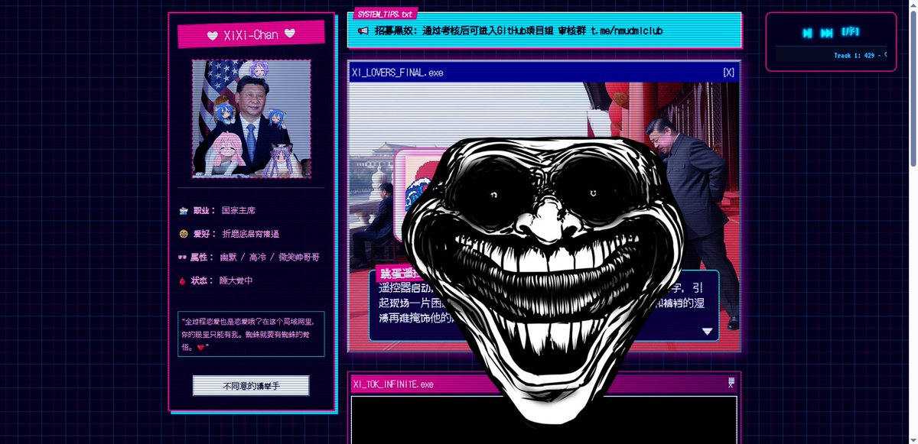Click the XI_TOK_INFINITE.exe title bar
Viewport: 918px width, 444px height.
coord(544,384)
